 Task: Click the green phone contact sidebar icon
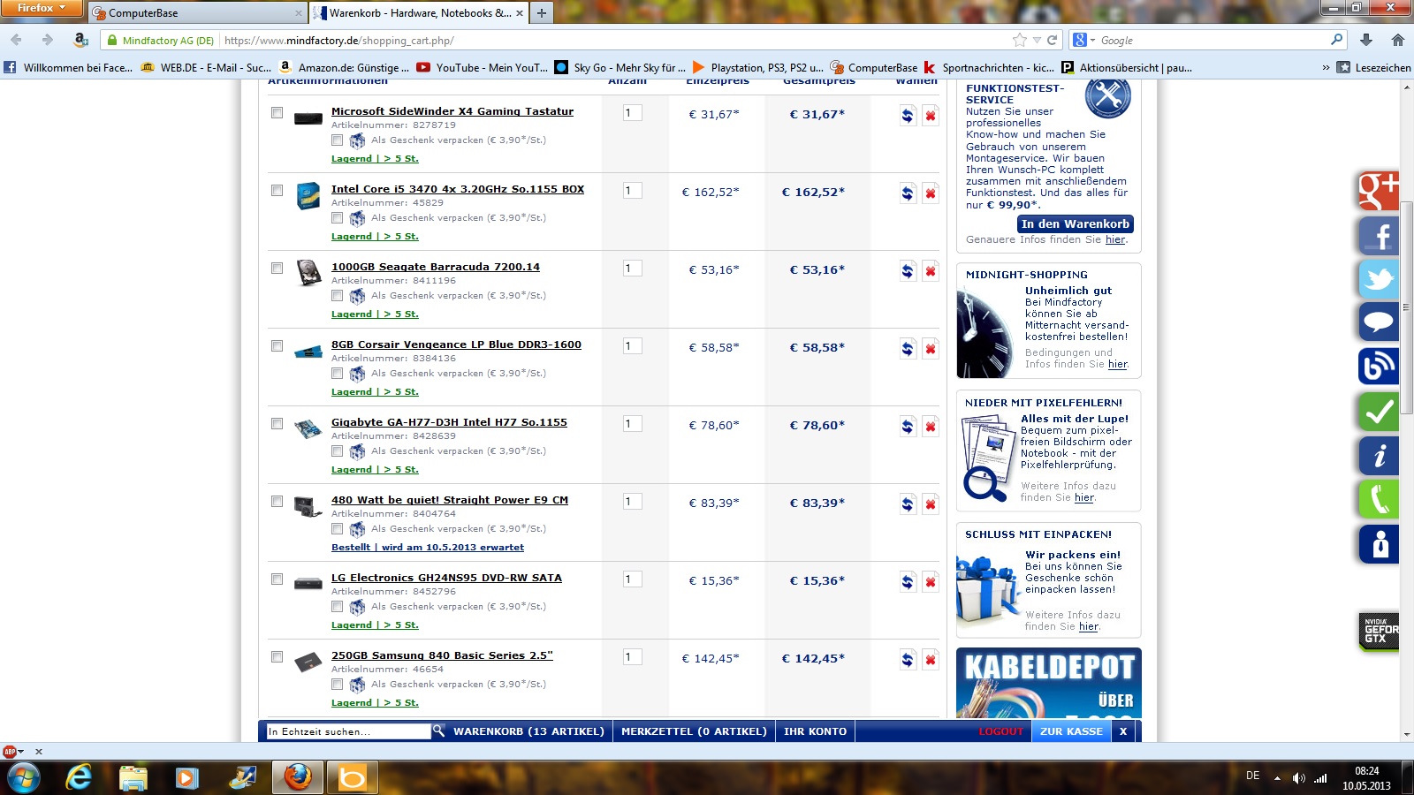pyautogui.click(x=1379, y=500)
